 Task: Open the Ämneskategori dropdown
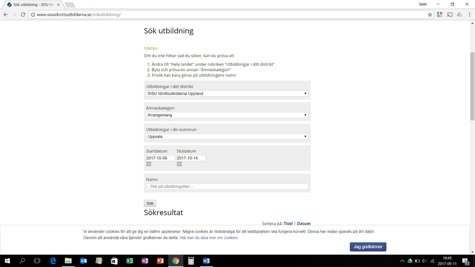(x=228, y=115)
